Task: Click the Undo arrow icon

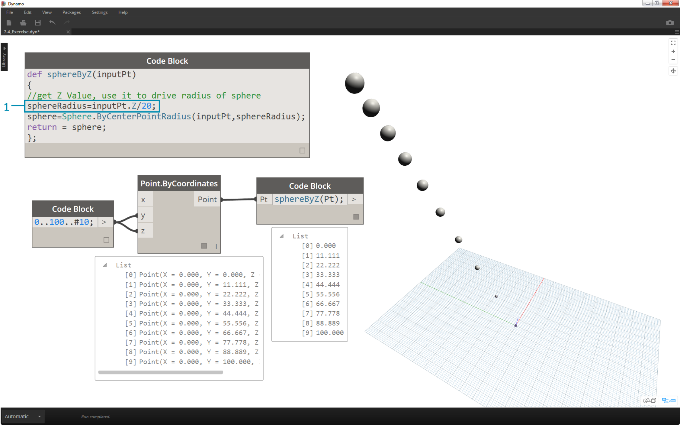Action: (x=52, y=22)
